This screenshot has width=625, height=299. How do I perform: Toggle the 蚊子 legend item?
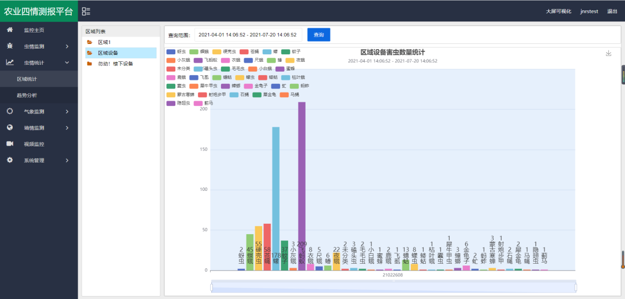[x=291, y=51]
